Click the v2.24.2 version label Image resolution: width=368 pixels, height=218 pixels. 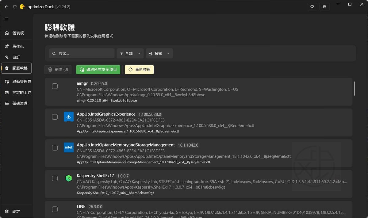click(x=63, y=6)
